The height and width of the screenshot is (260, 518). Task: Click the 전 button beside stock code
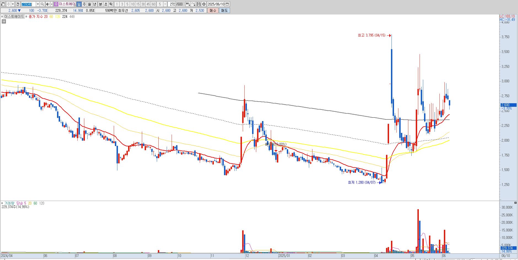[x=18, y=4]
